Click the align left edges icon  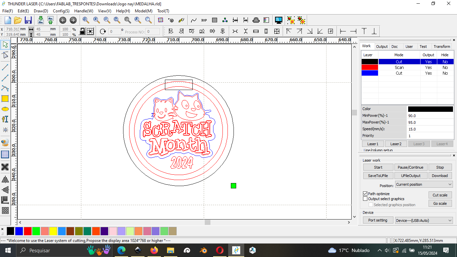click(171, 31)
